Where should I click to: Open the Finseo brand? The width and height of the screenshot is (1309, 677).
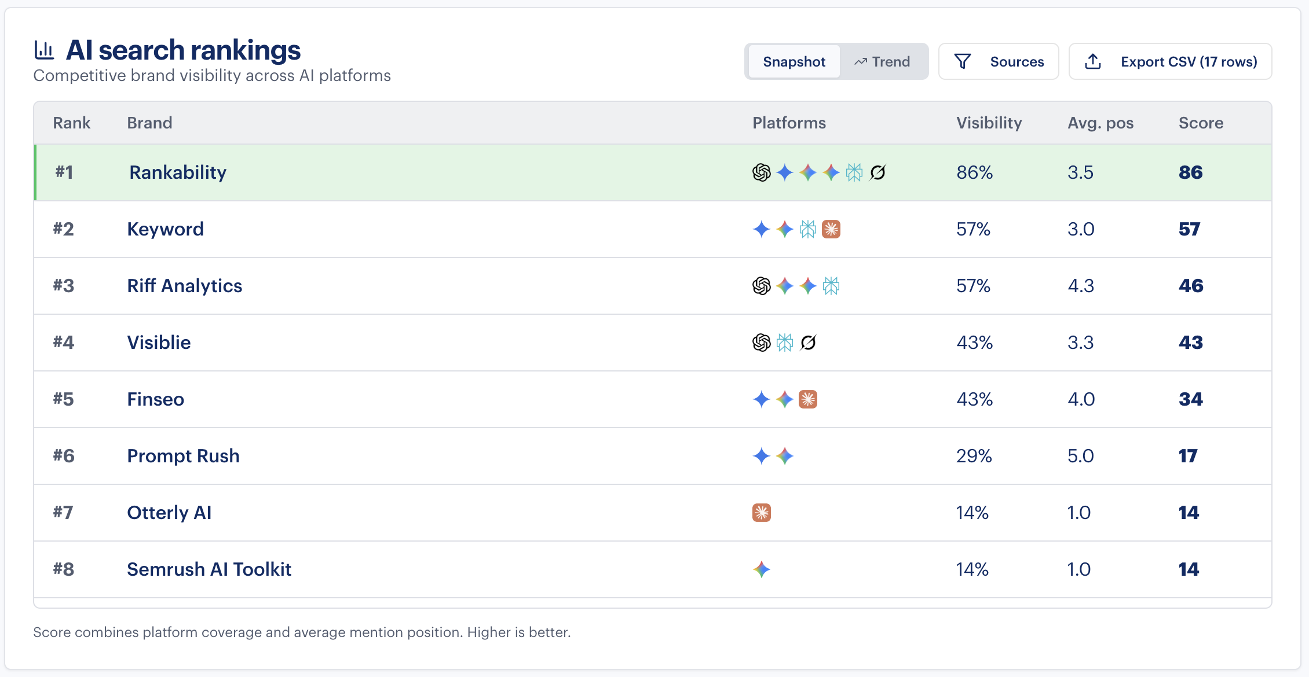click(155, 399)
